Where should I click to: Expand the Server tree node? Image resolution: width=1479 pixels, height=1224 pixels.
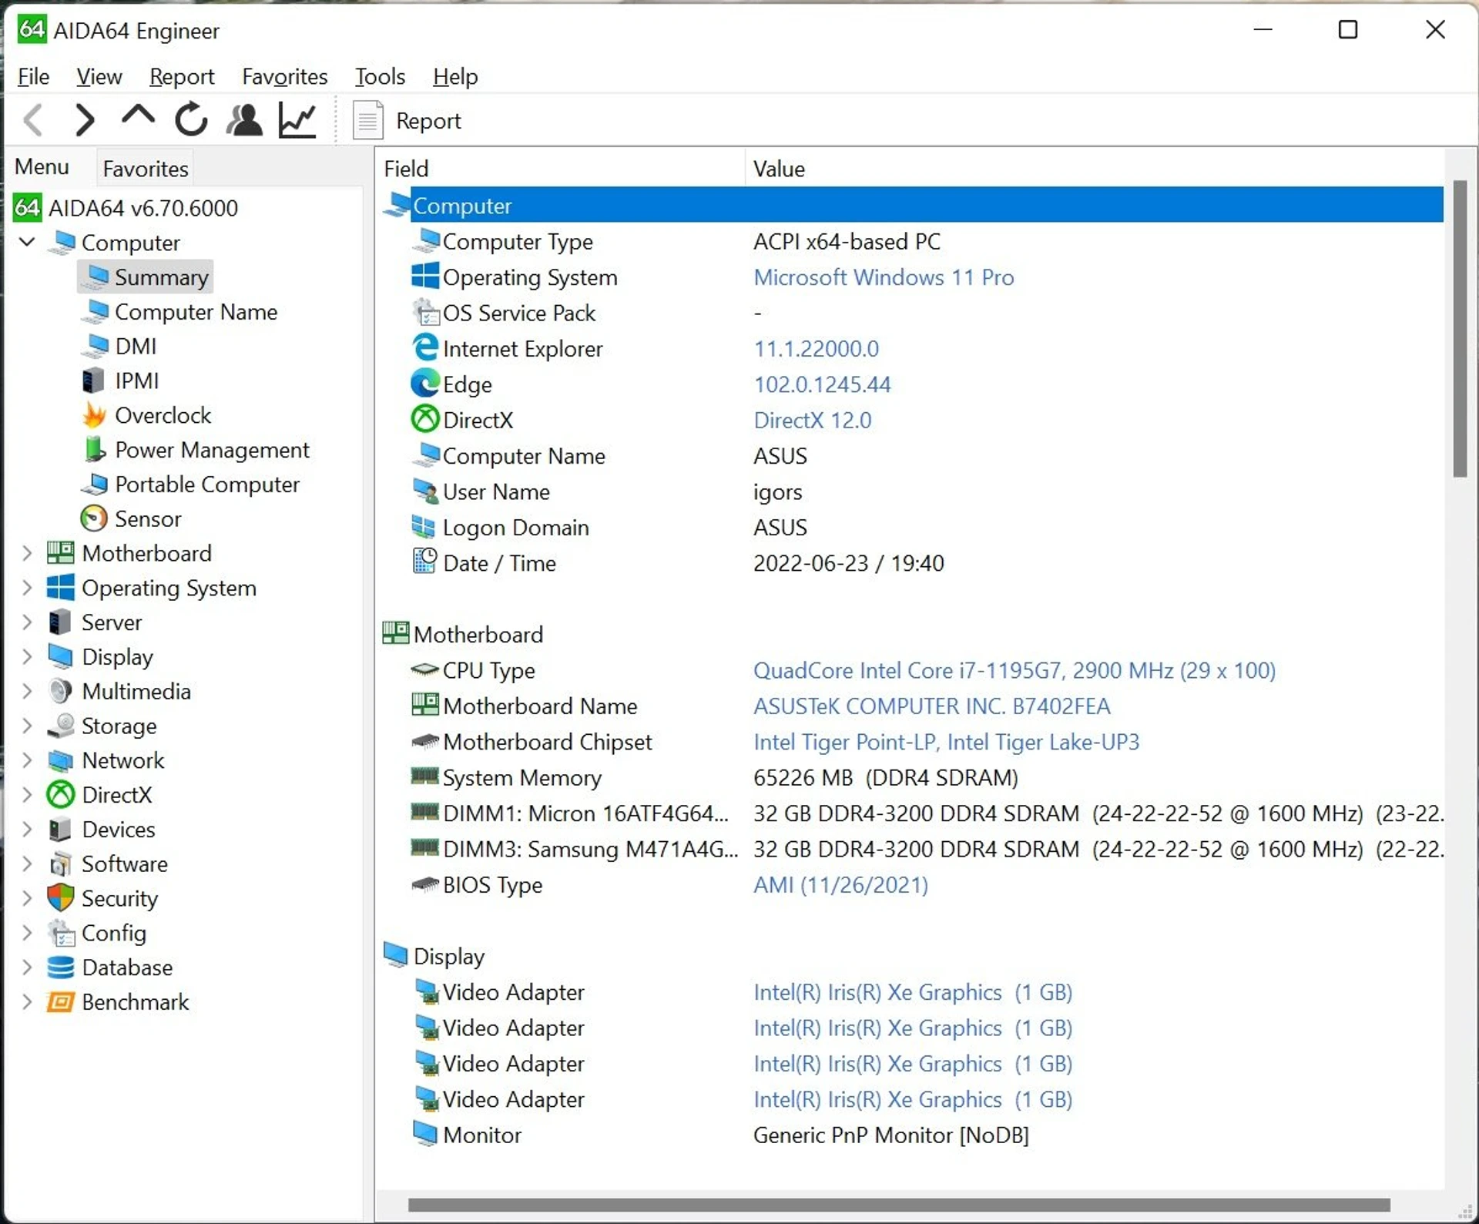click(27, 622)
